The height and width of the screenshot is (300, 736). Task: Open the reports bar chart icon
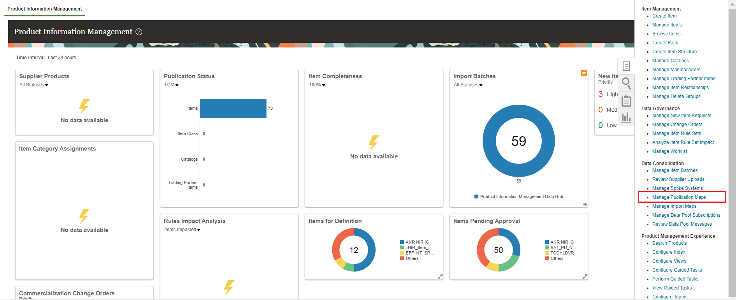point(626,117)
